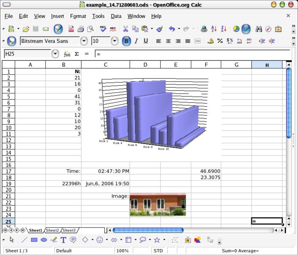
Task: Select the Ellipse drawing tool
Action: pos(44,240)
